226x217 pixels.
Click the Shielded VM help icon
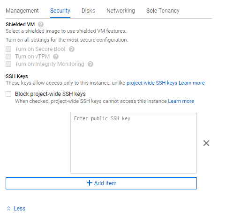(41, 24)
